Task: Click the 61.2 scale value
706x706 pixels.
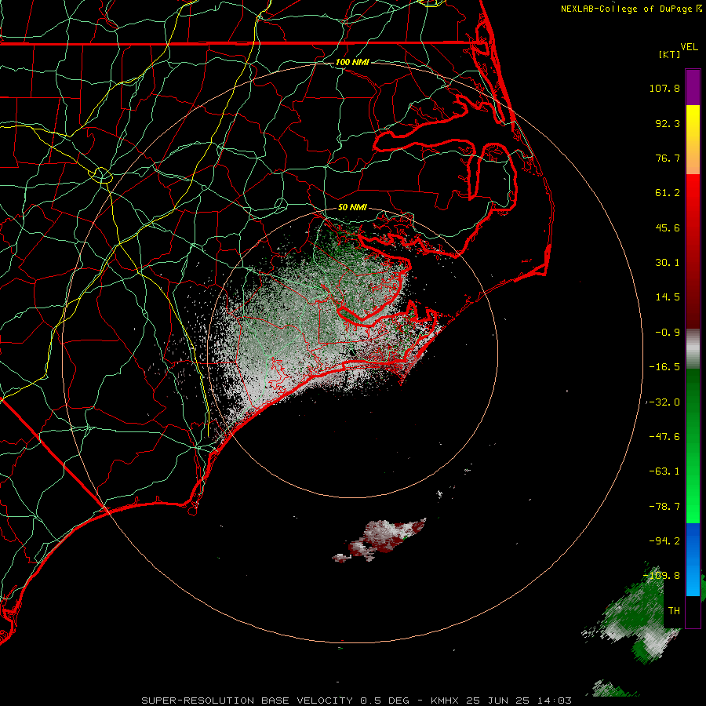Action: pos(668,193)
